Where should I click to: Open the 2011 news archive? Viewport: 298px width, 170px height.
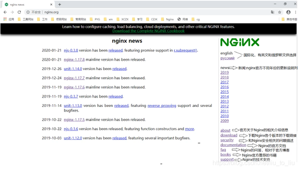click(225, 111)
